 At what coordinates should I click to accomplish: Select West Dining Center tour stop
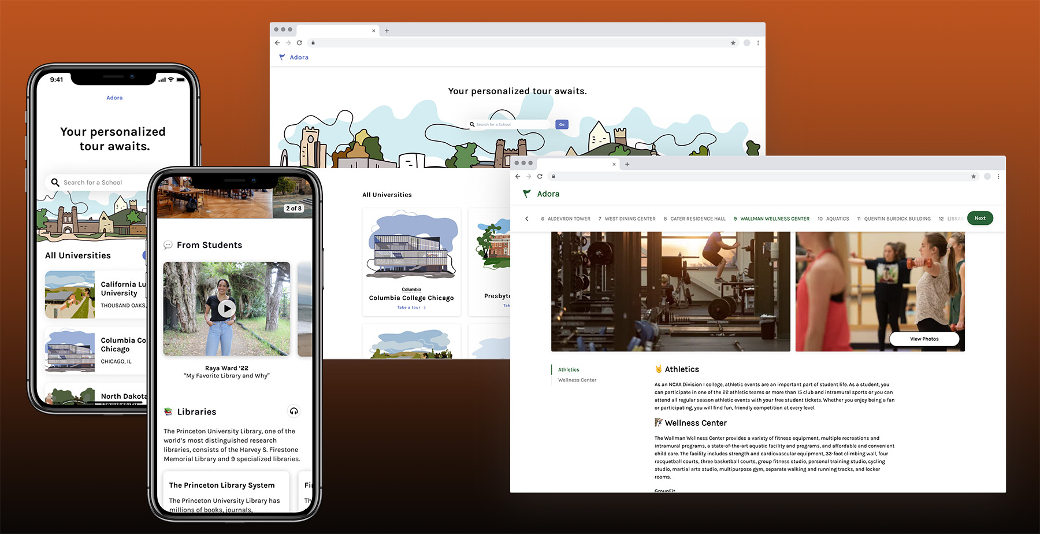(627, 219)
